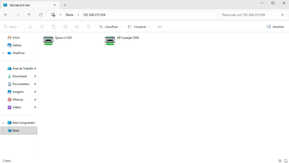Toggle the Detalhes pane
This screenshot has height=163, width=289.
tap(275, 27)
